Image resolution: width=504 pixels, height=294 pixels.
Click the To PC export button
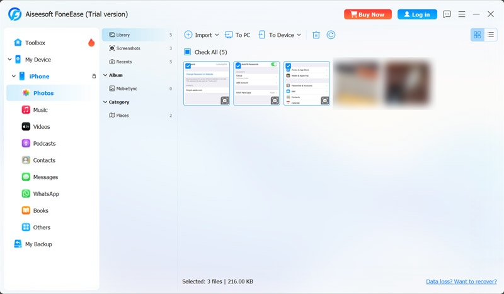click(x=238, y=35)
